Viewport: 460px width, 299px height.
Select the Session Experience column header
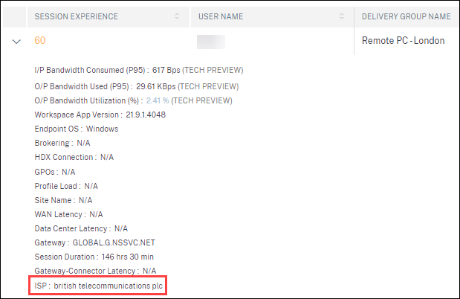click(x=77, y=16)
